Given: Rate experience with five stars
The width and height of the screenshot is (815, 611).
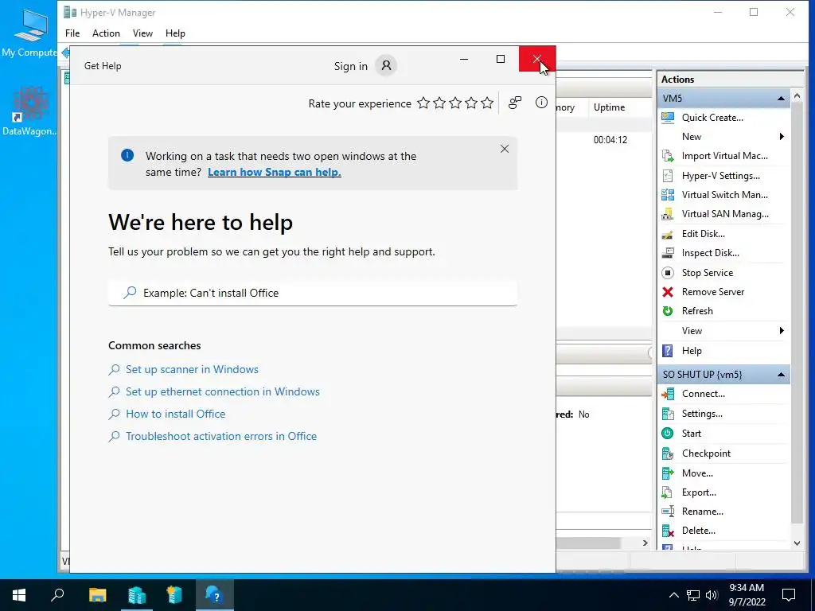Looking at the screenshot, I should pos(487,103).
